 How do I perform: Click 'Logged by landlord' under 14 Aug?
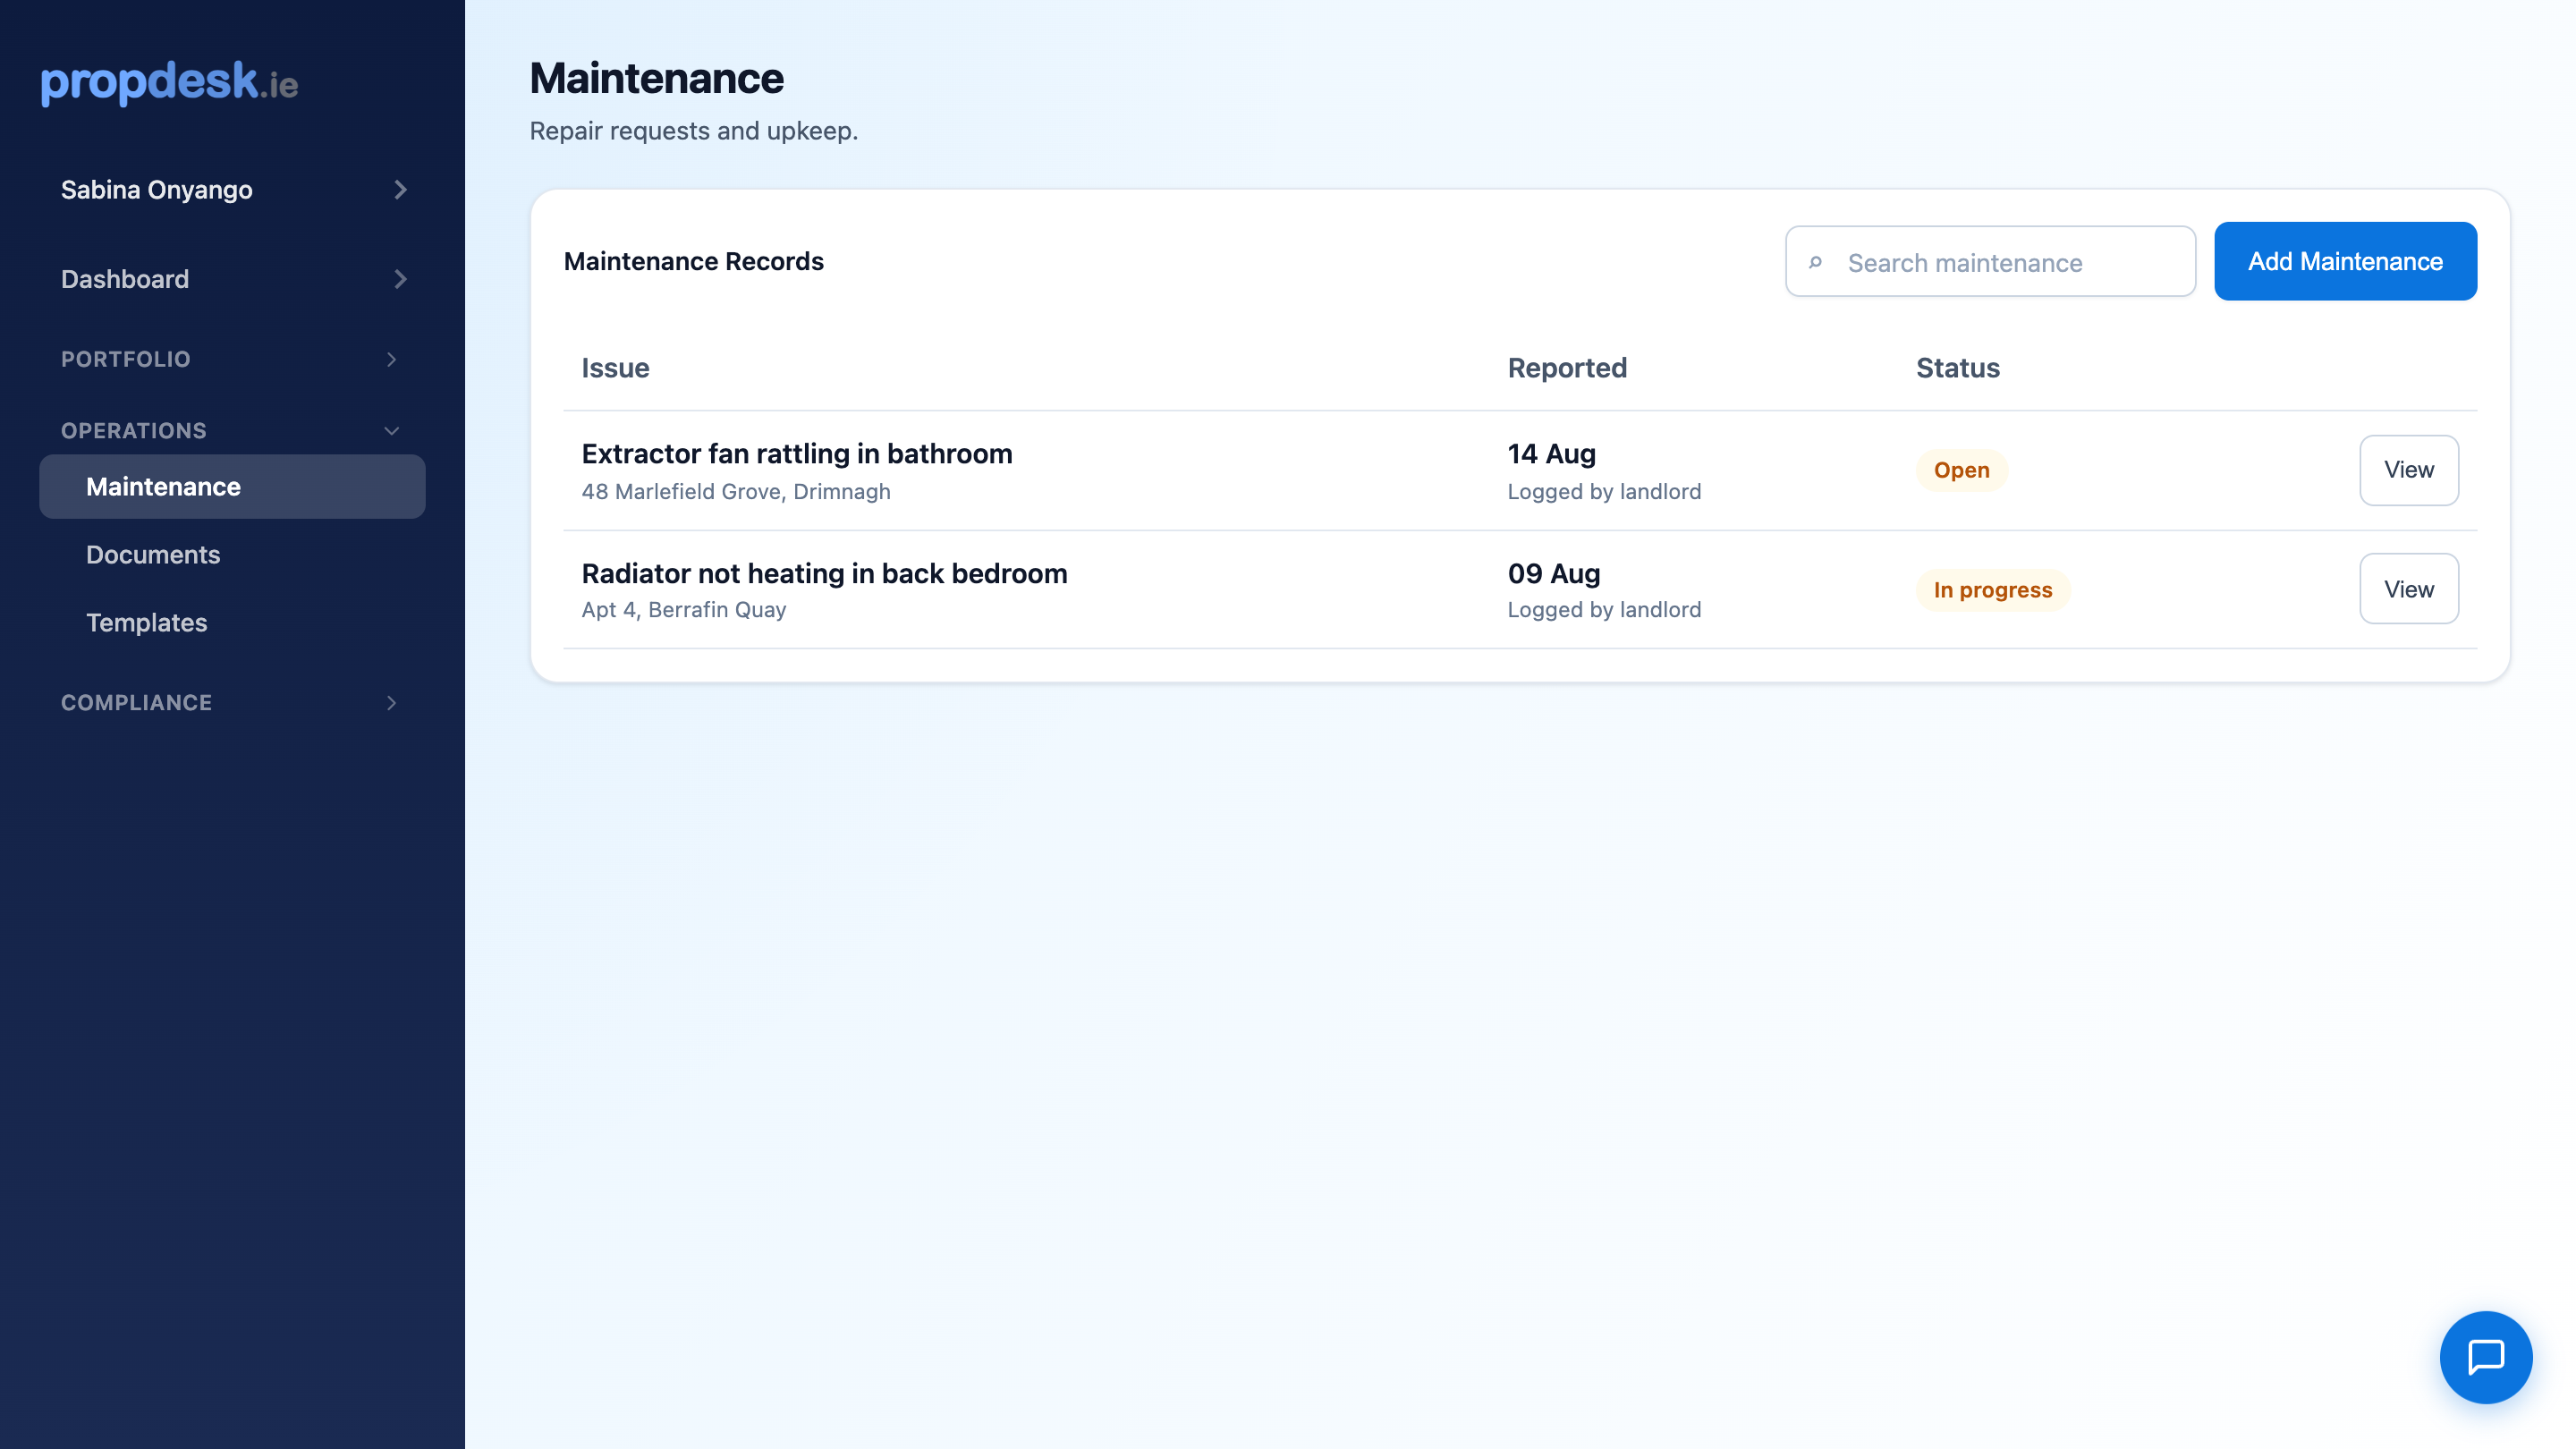1604,492
